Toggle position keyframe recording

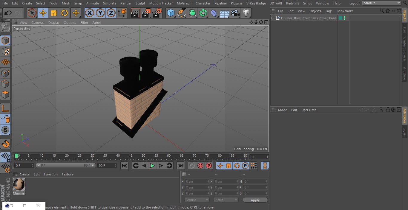pos(220,166)
